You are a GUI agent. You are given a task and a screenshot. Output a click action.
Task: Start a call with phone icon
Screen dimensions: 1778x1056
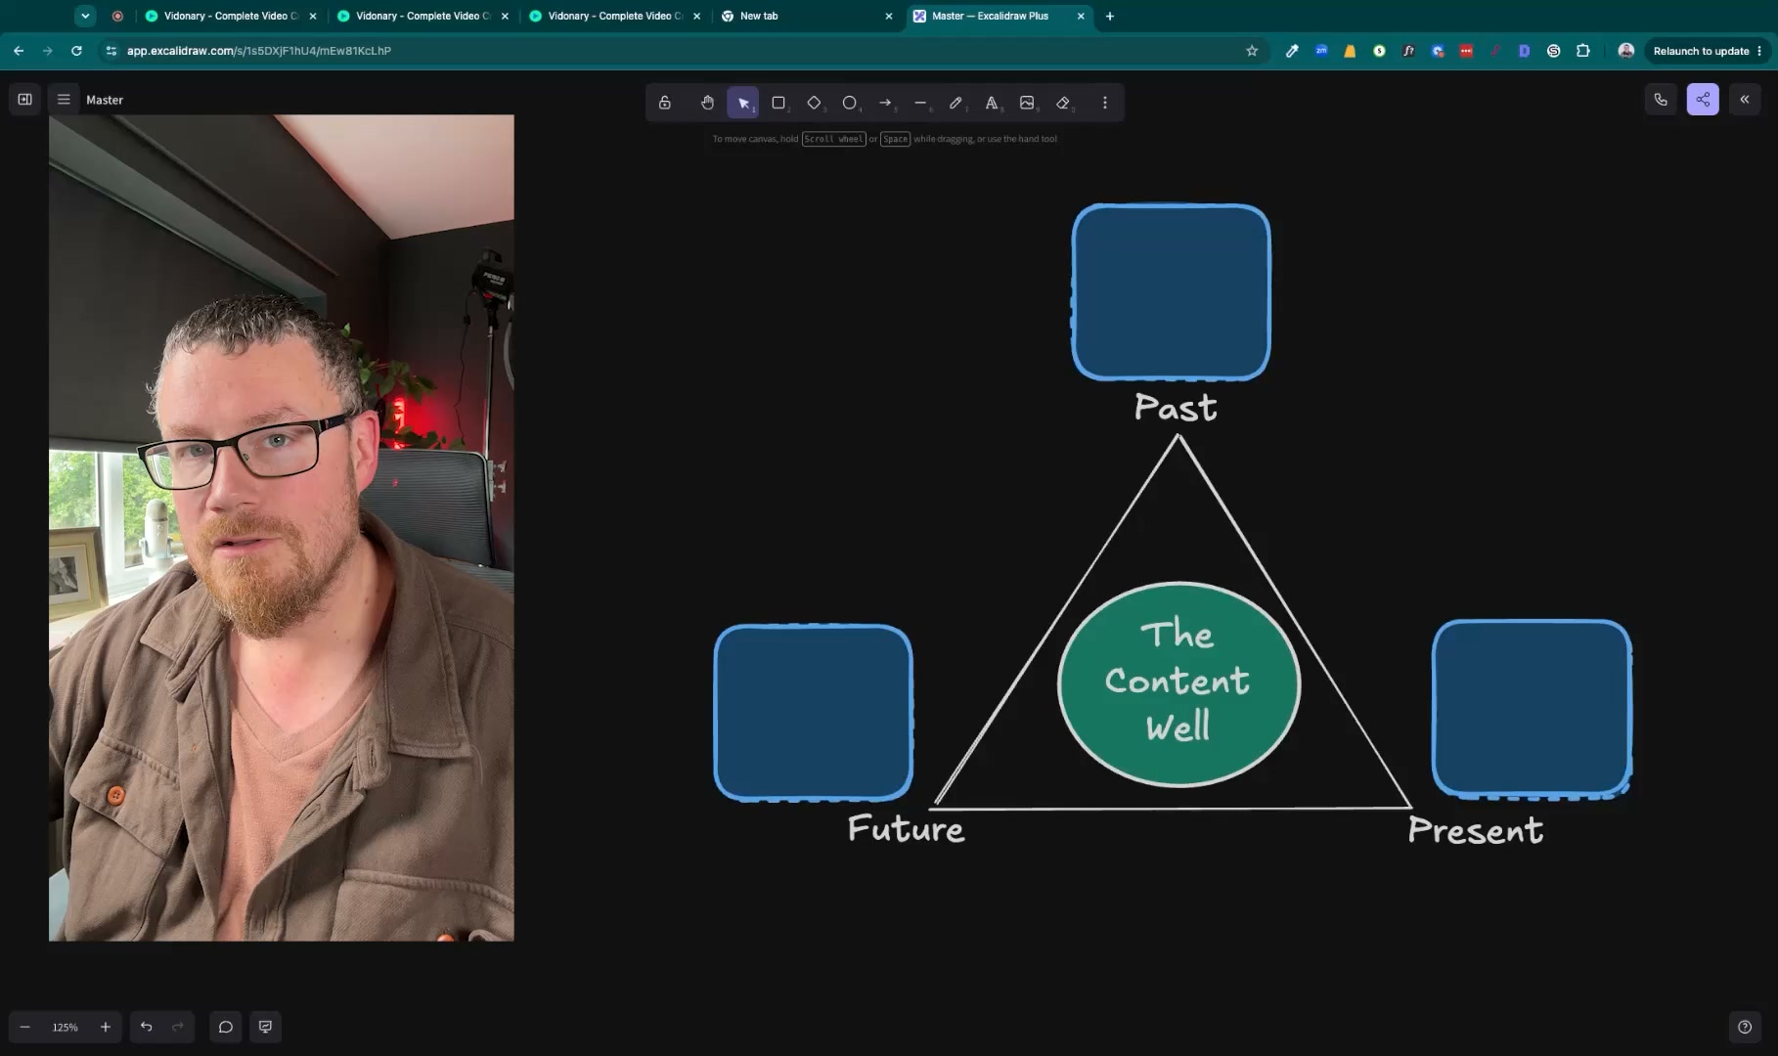1661,100
